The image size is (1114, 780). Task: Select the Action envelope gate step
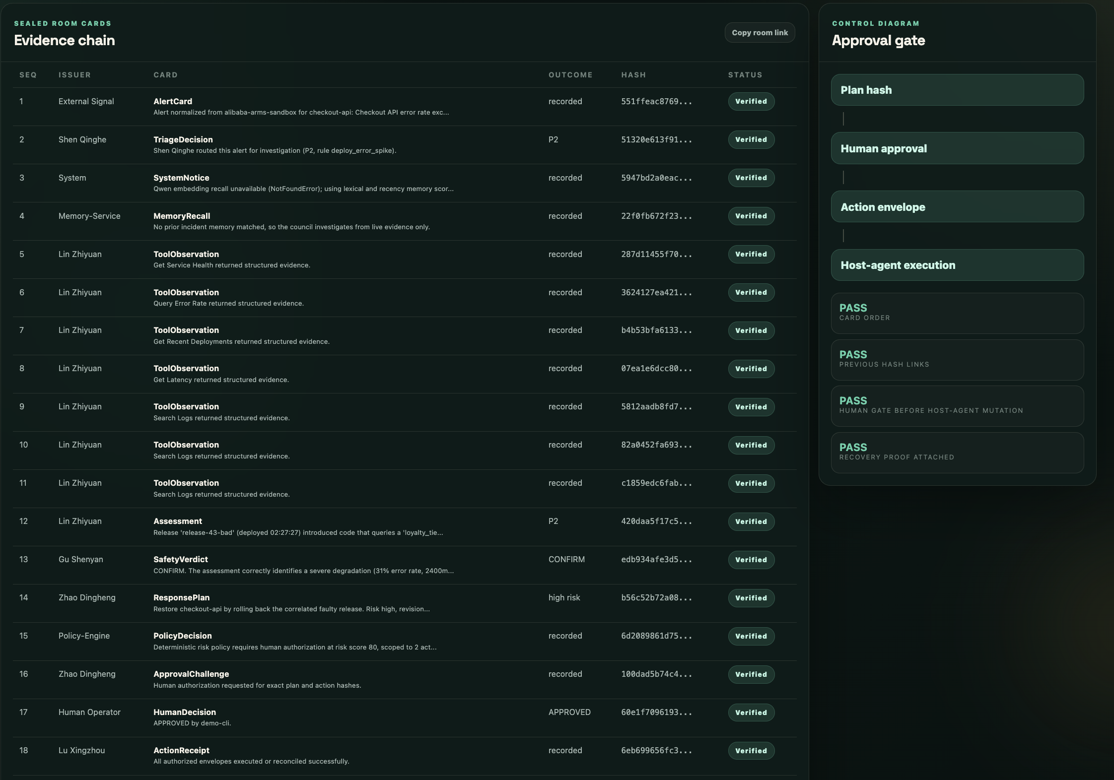pos(957,207)
